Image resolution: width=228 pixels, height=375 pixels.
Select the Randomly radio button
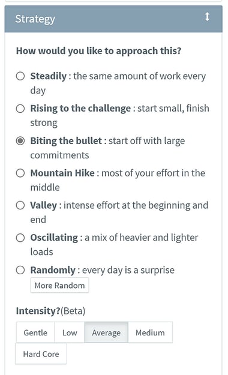20,270
